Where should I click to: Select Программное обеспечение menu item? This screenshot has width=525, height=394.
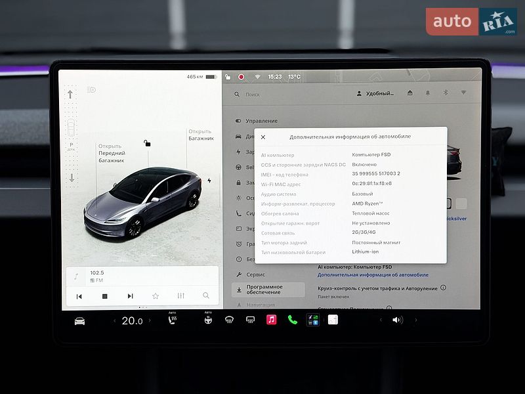pos(268,290)
